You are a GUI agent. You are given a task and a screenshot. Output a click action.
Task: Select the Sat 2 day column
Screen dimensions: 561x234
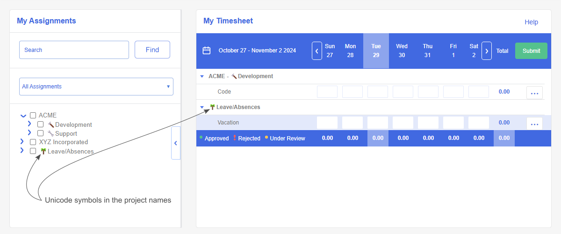click(474, 51)
